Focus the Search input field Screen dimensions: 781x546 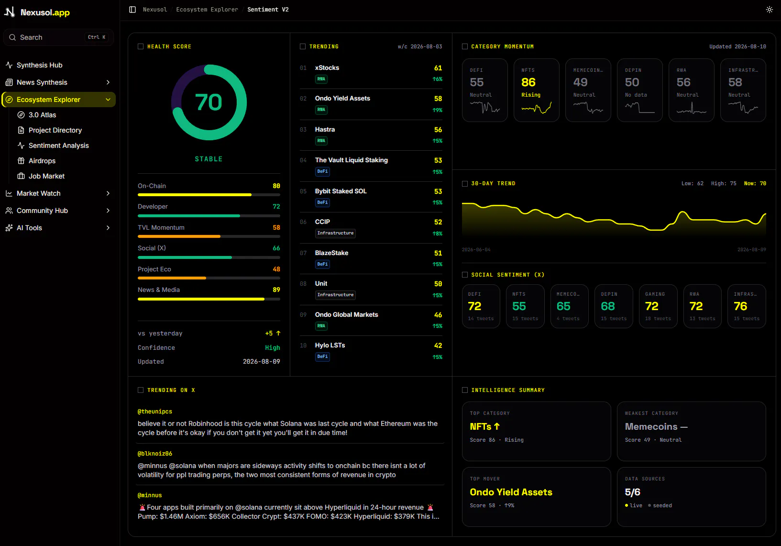[59, 37]
